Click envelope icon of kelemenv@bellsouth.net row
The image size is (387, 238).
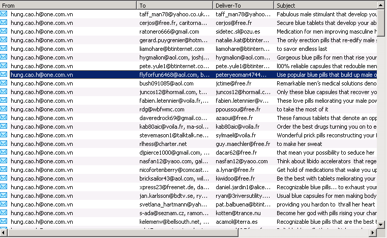(4, 221)
